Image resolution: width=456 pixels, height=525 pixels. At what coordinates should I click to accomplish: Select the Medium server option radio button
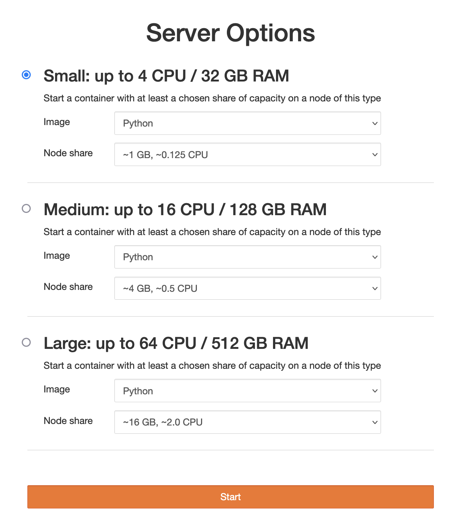pos(26,208)
